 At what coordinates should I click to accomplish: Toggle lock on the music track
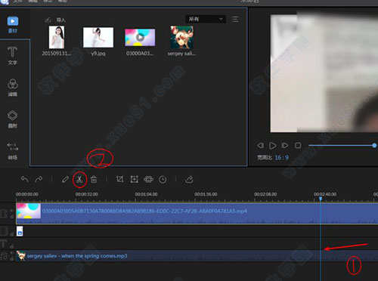click(11, 259)
